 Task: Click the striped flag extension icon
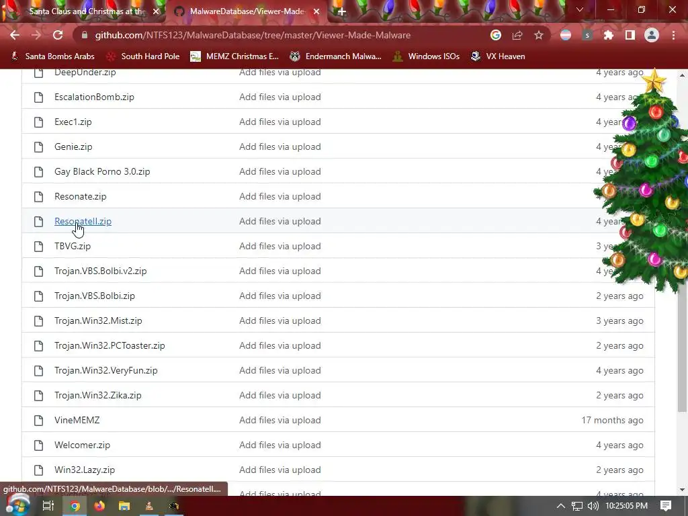(566, 35)
